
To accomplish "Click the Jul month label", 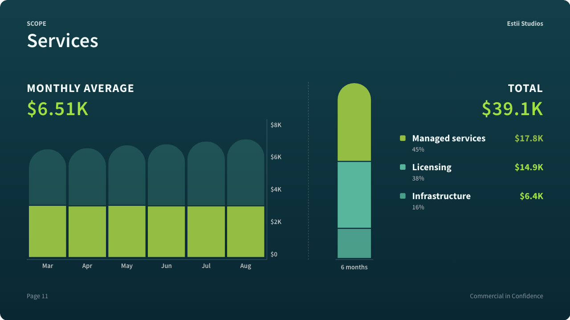I will [206, 266].
